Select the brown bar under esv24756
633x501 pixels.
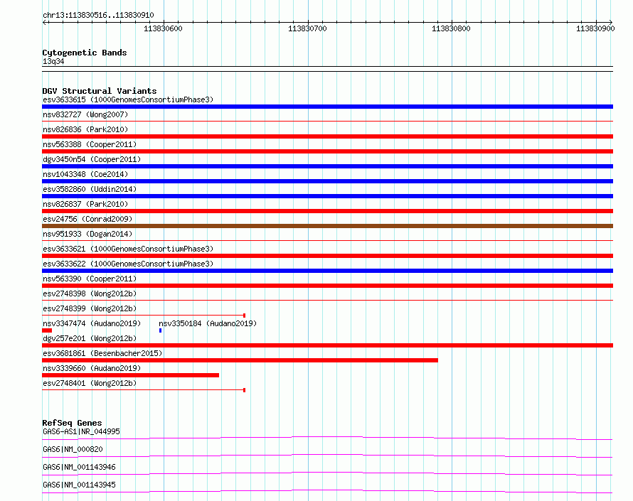[327, 226]
